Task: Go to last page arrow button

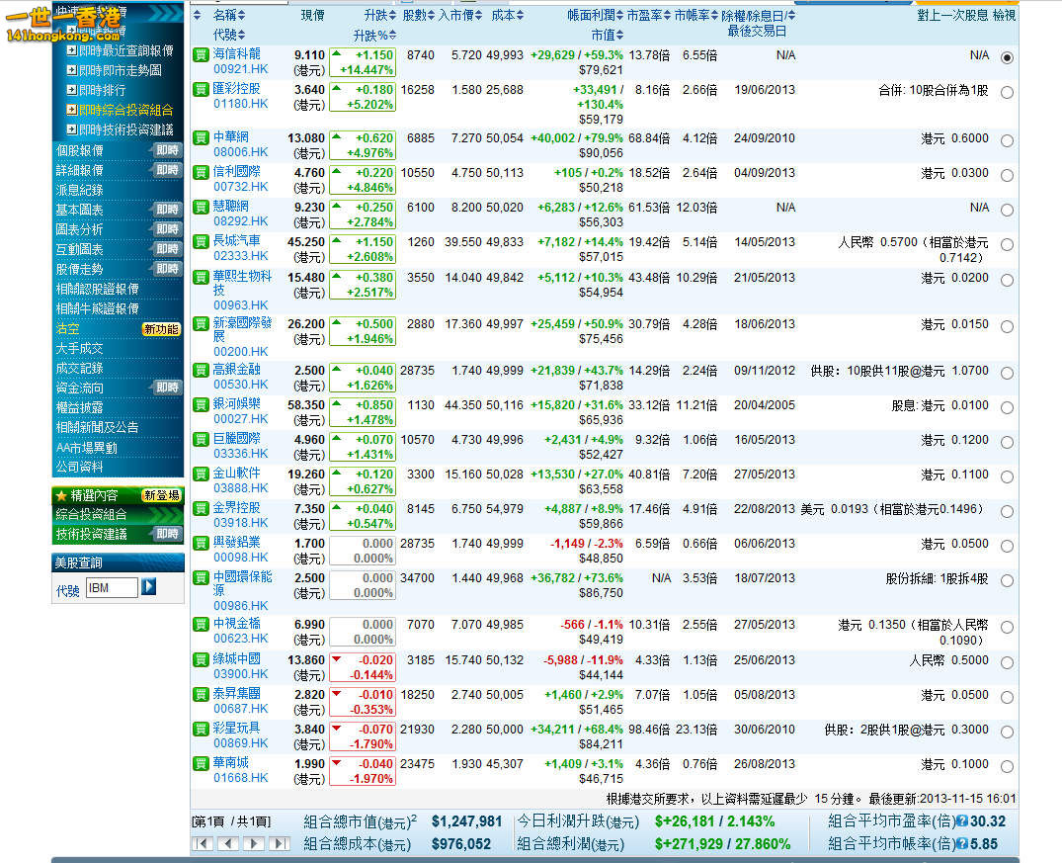Action: pyautogui.click(x=279, y=843)
